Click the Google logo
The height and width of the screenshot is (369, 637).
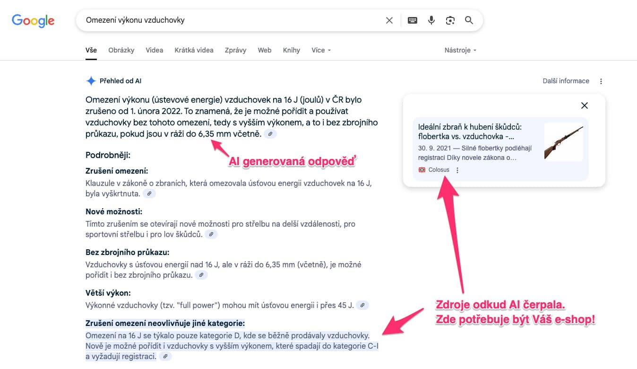coord(33,20)
